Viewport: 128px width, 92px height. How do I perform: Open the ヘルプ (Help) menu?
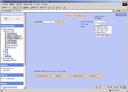[44, 4]
